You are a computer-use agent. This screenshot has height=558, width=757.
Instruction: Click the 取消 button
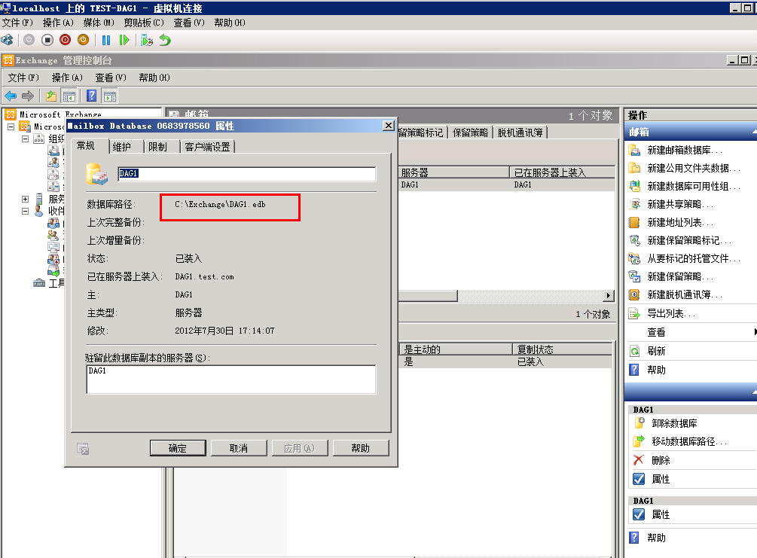[239, 448]
